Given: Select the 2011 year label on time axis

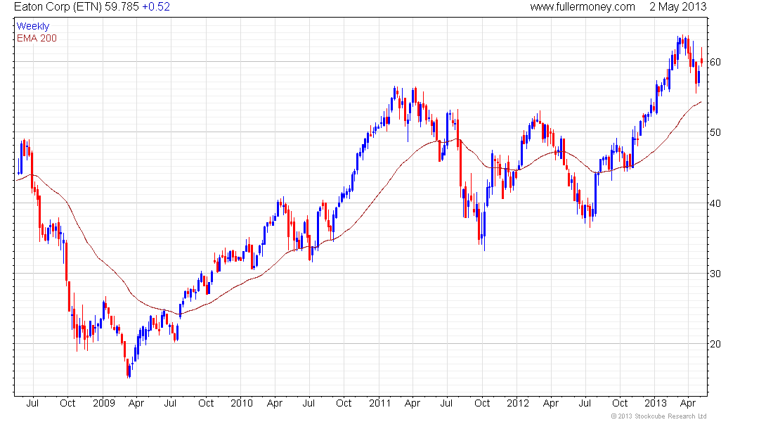Looking at the screenshot, I should click(x=379, y=403).
